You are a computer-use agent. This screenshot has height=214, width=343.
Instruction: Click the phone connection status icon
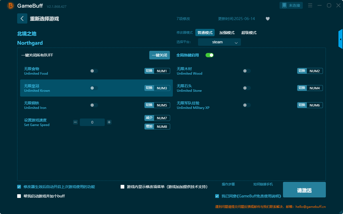point(284,5)
